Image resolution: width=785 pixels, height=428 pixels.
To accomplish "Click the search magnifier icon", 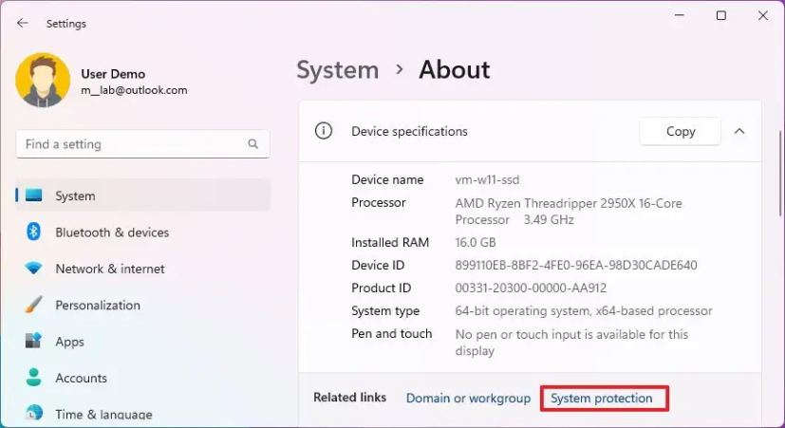I will pos(252,144).
